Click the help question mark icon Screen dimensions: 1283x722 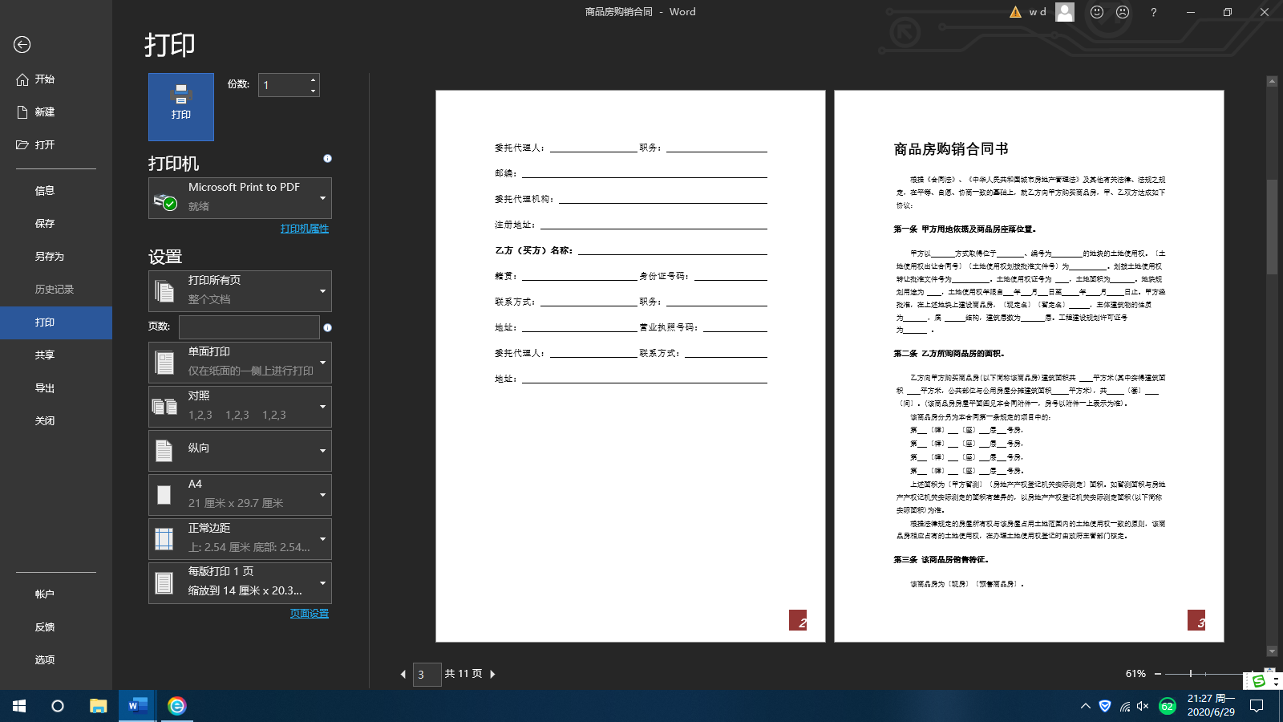(1154, 12)
